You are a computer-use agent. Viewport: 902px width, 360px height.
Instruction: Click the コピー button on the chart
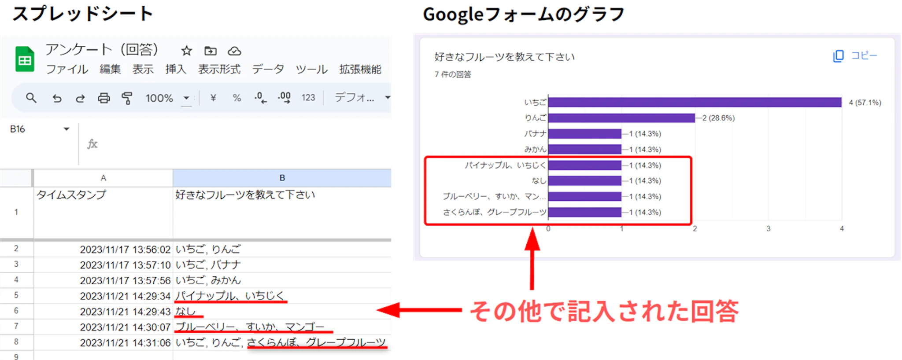[x=855, y=56]
